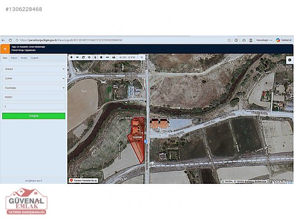Open the Esenboğa neighborhood dropdown
Screen dimensions: 294x220
(34, 88)
